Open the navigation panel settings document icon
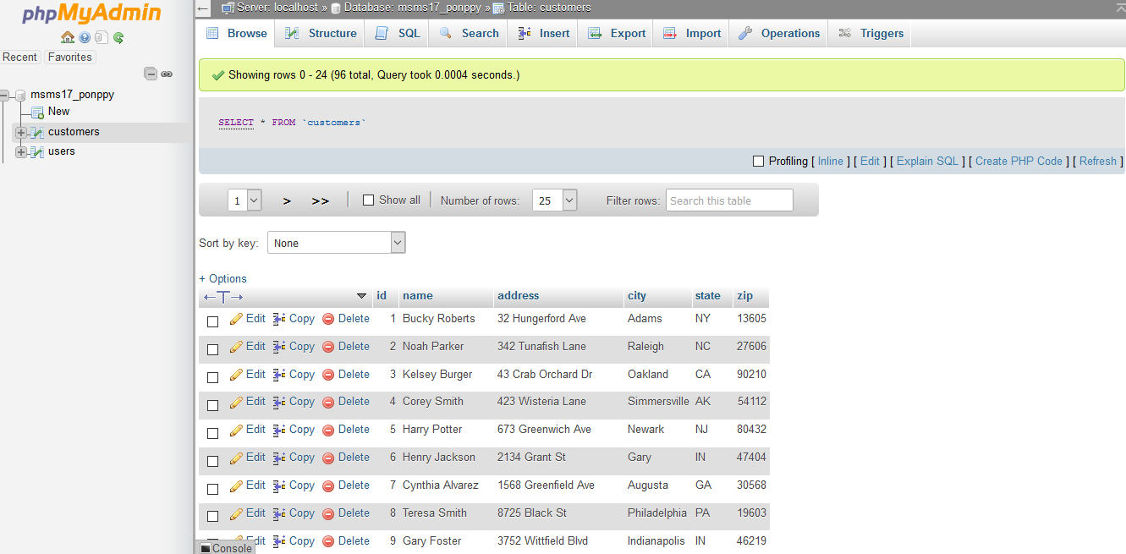This screenshot has width=1126, height=554. 102,37
